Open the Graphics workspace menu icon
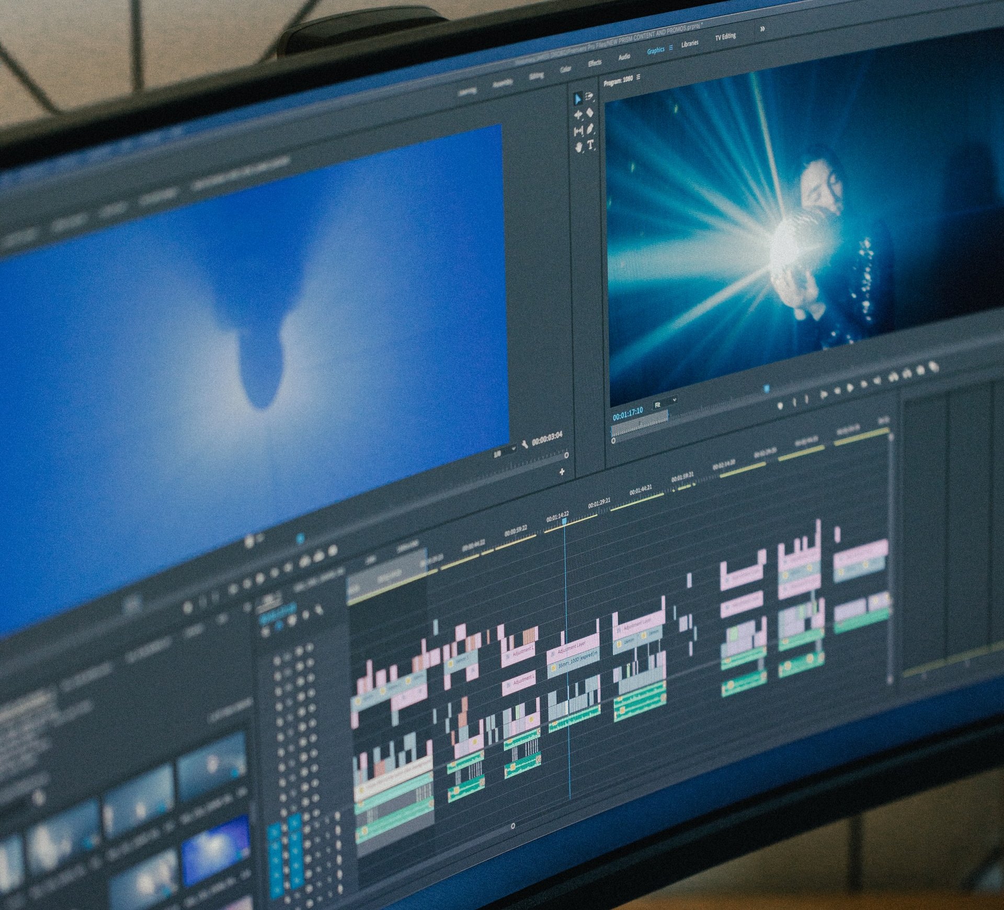This screenshot has width=1004, height=910. (671, 48)
